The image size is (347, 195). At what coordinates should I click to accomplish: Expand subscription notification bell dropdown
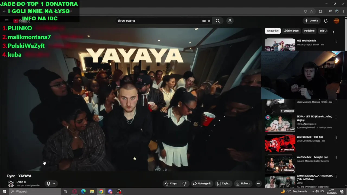tap(51, 184)
